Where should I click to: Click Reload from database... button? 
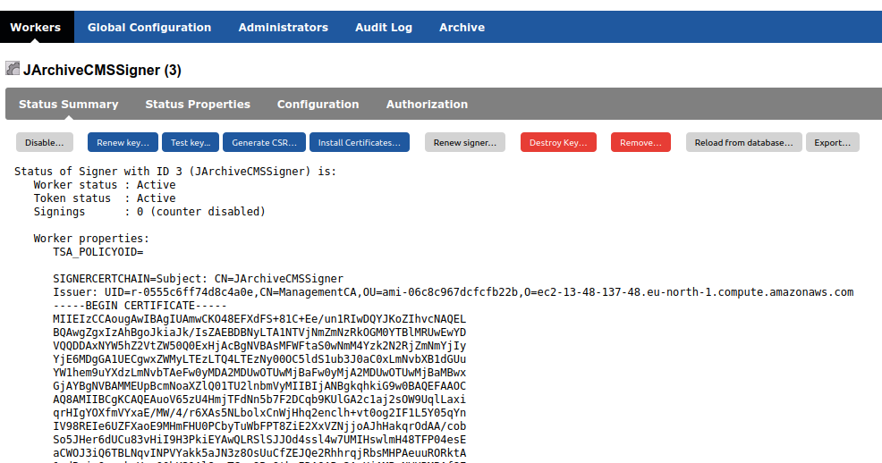[743, 142]
